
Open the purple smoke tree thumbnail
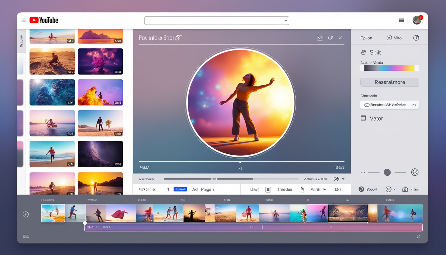point(100,61)
